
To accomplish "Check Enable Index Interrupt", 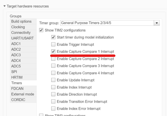I will coord(53,87).
